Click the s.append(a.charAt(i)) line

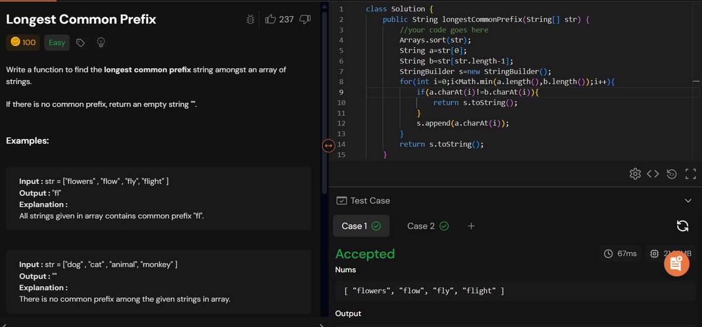point(463,123)
